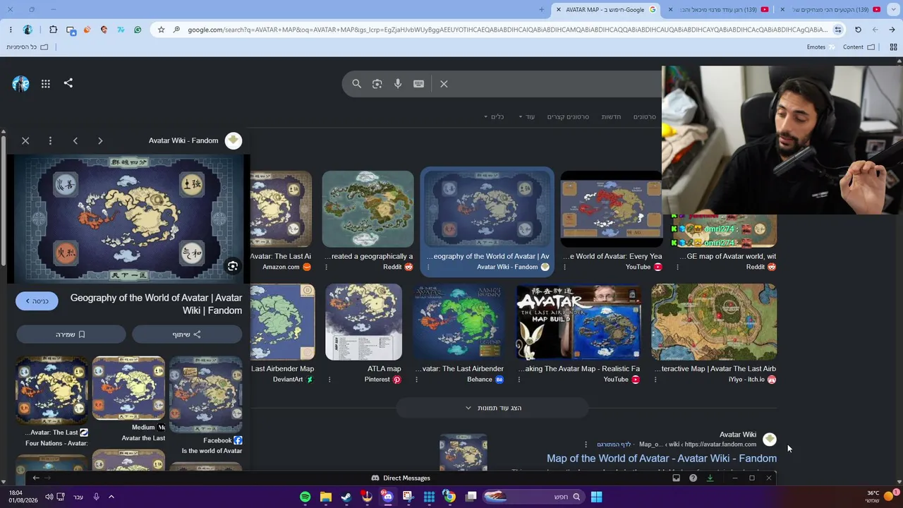Image resolution: width=903 pixels, height=508 pixels.
Task: Close the image preview panel
Action: click(25, 140)
